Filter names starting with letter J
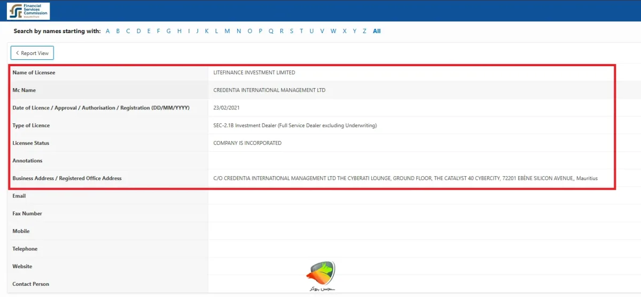Viewport: 641px width, 297px height. click(x=198, y=31)
